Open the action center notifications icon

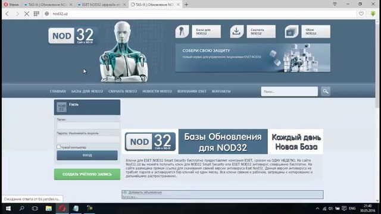(x=344, y=209)
